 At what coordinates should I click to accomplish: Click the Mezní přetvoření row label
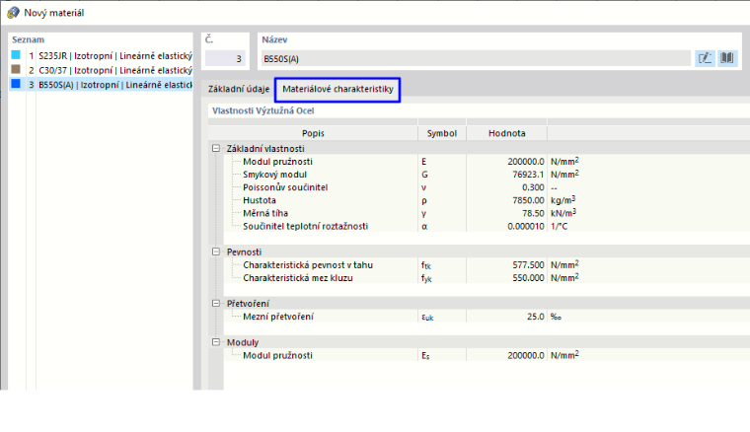pyautogui.click(x=278, y=317)
